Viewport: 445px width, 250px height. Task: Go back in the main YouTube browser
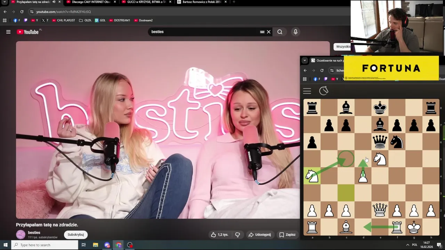point(5,12)
